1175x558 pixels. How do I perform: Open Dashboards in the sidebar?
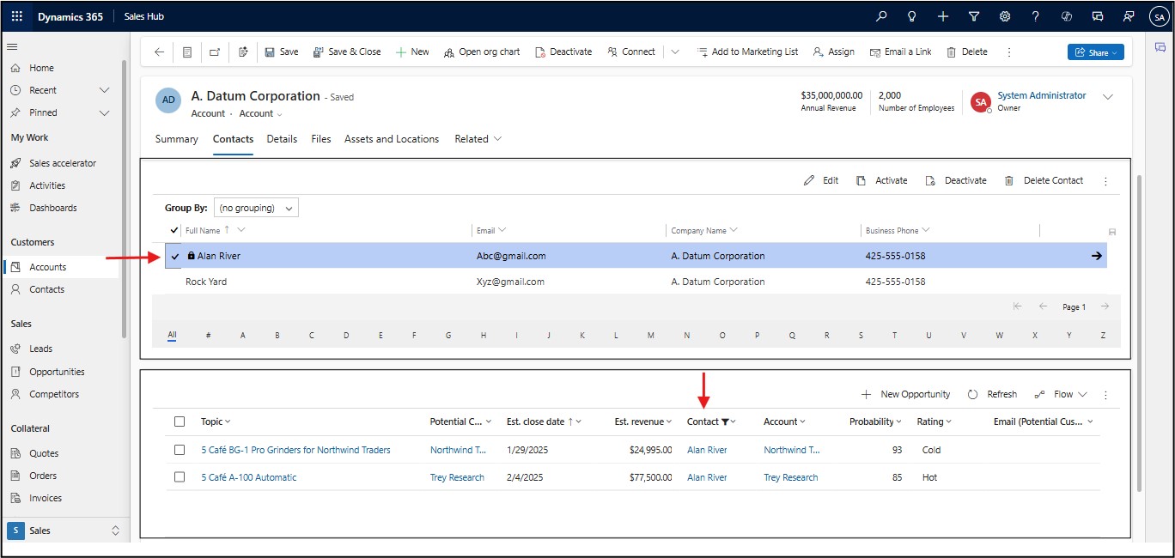pos(53,208)
